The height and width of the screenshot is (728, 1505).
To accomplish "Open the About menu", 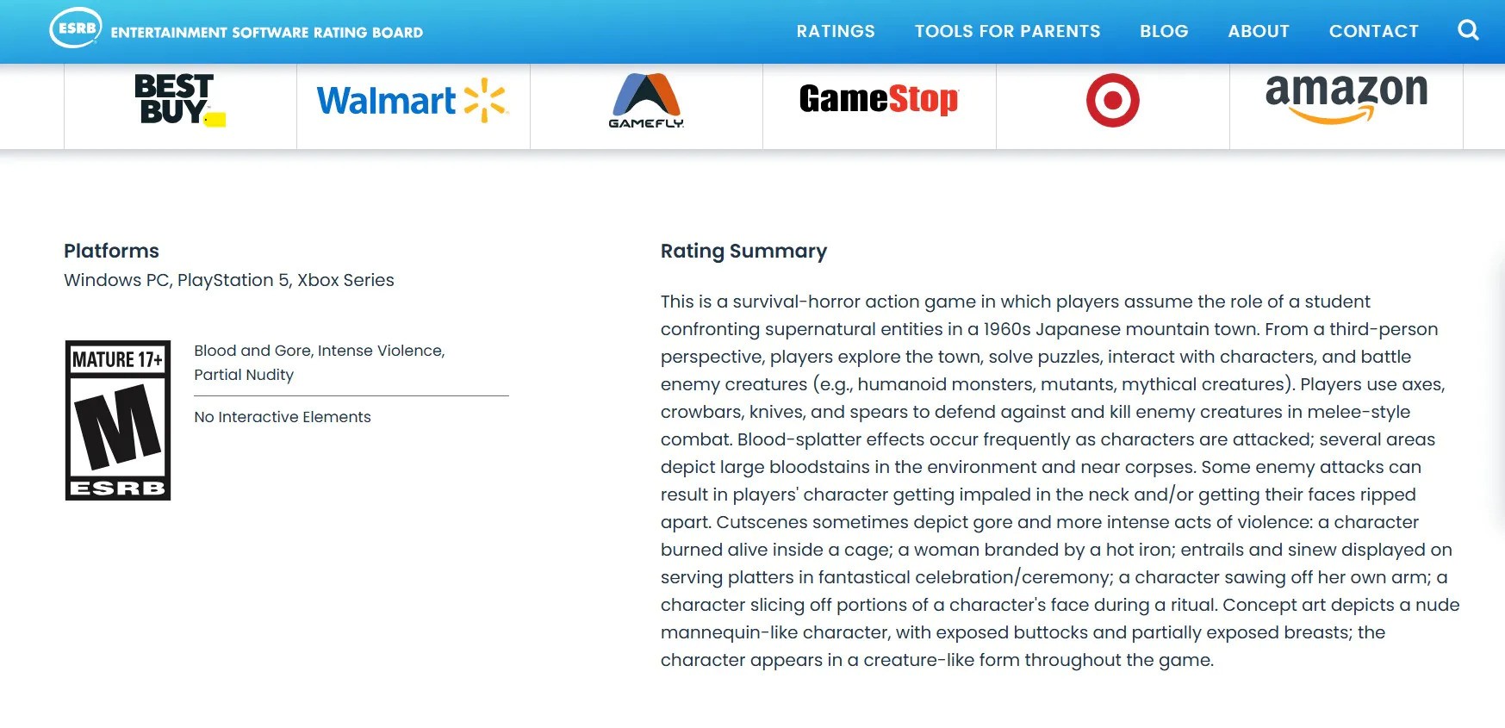I will pyautogui.click(x=1259, y=31).
